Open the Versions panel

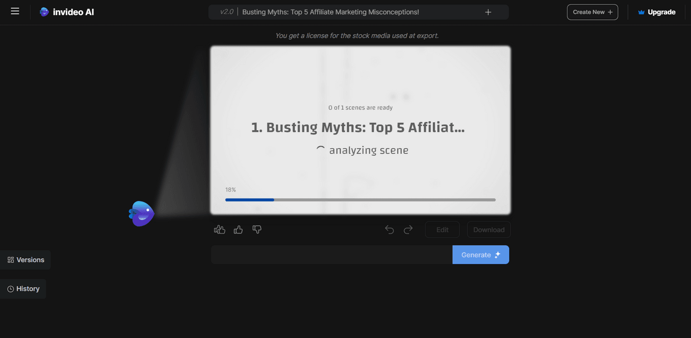pyautogui.click(x=25, y=260)
